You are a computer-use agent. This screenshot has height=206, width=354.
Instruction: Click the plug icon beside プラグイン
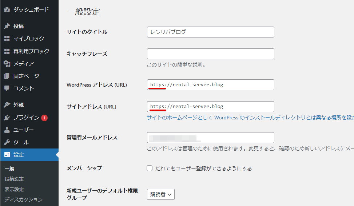7,118
